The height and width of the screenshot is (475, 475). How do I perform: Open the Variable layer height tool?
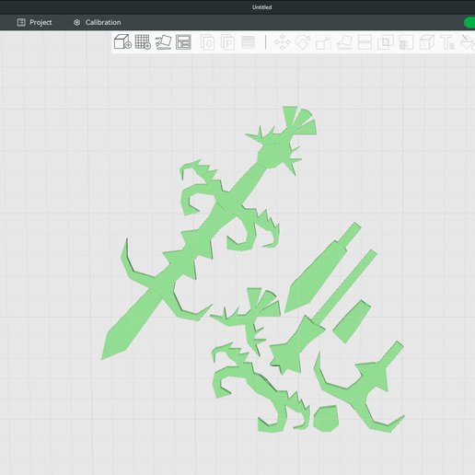(248, 42)
